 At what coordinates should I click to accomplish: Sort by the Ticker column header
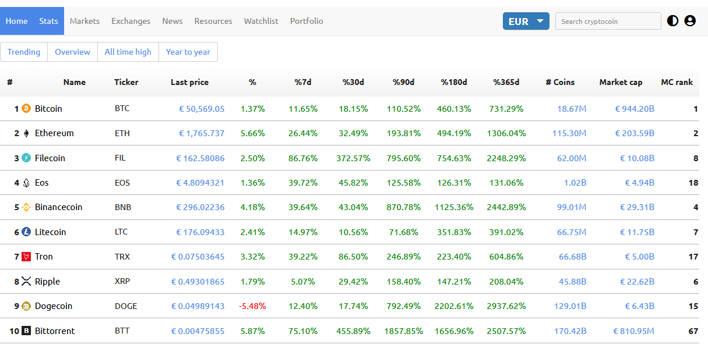click(x=126, y=82)
